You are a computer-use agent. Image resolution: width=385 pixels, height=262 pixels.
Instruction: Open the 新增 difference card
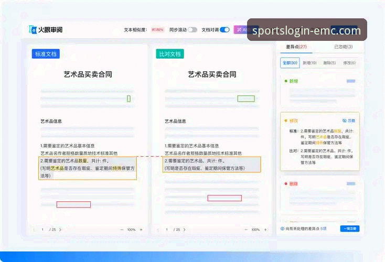click(x=320, y=91)
